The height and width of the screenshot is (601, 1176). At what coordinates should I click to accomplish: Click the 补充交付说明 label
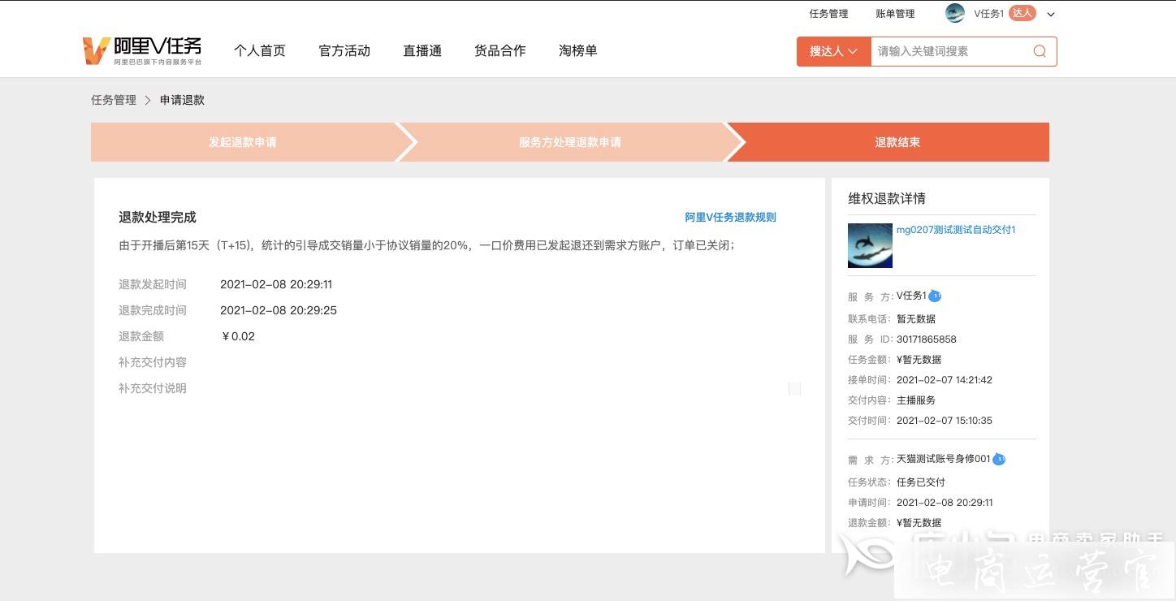click(153, 388)
